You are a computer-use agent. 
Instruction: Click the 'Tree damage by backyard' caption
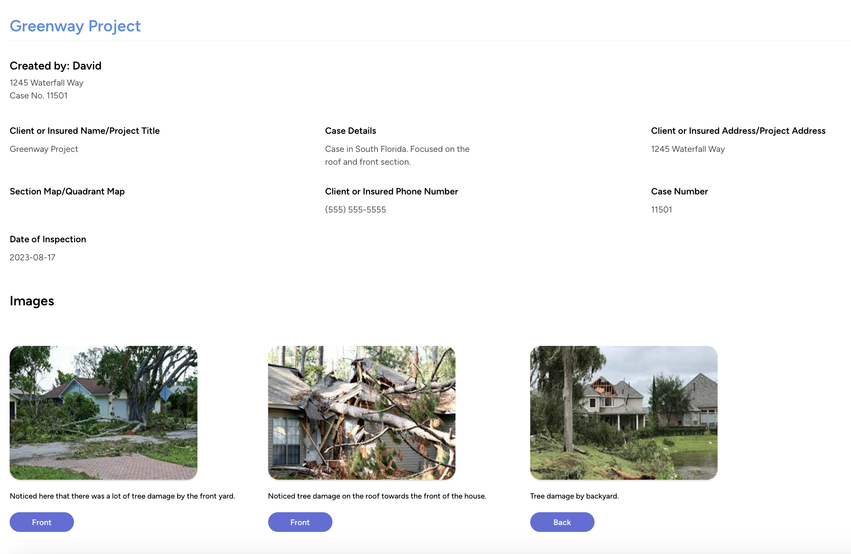[574, 496]
